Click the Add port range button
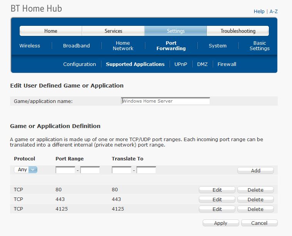The height and width of the screenshot is (236, 292). coord(255,170)
